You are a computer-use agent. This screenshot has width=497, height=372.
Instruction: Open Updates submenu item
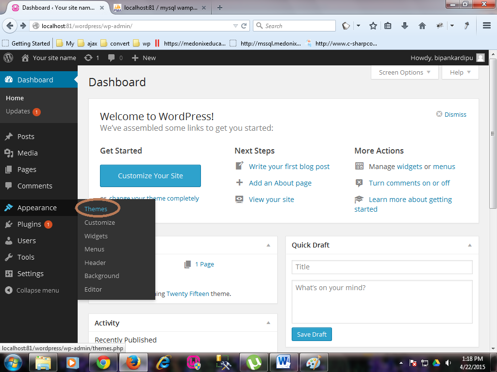[x=23, y=111]
